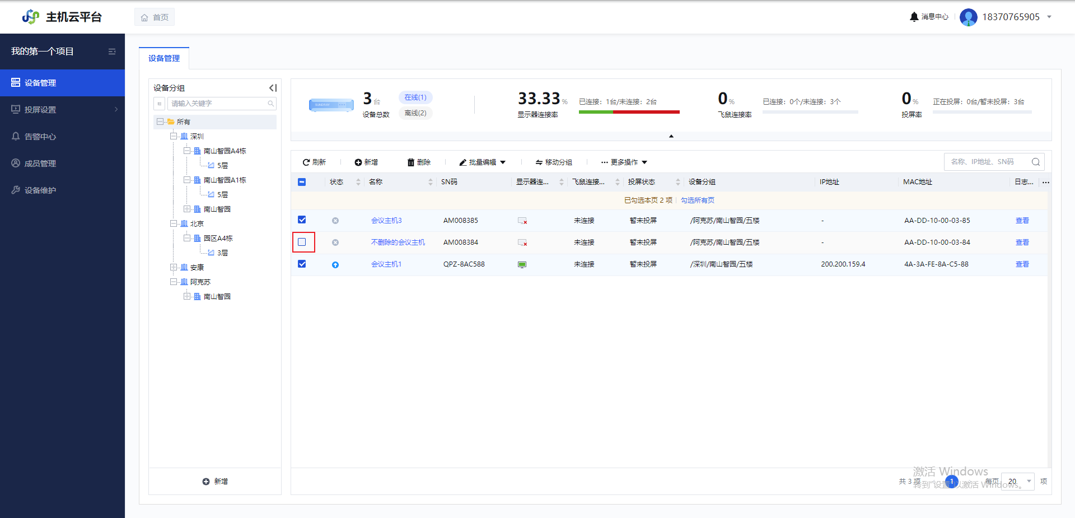Click the green display icon for 会议主机1

[522, 265]
